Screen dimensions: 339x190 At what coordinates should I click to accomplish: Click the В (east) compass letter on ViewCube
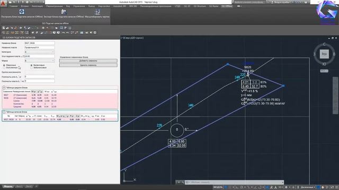334,54
